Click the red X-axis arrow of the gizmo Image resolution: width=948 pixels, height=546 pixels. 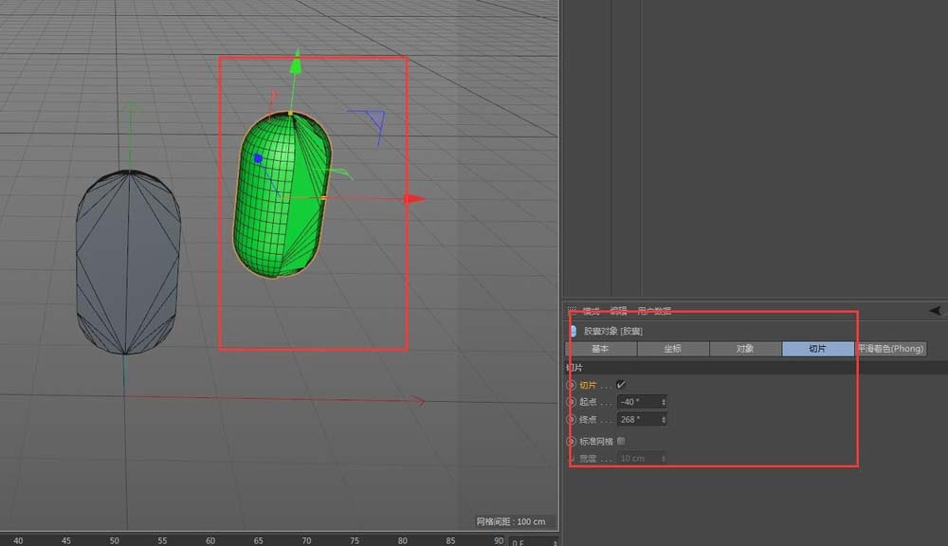413,199
